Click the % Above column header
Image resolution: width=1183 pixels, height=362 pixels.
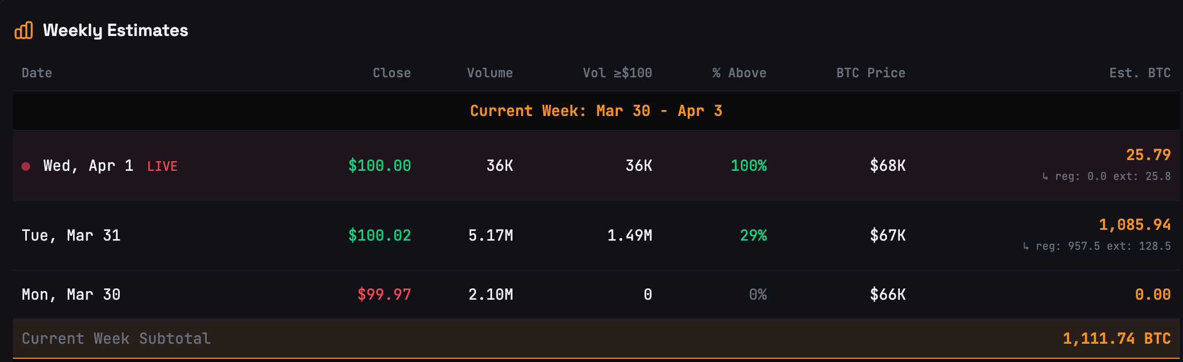tap(739, 73)
